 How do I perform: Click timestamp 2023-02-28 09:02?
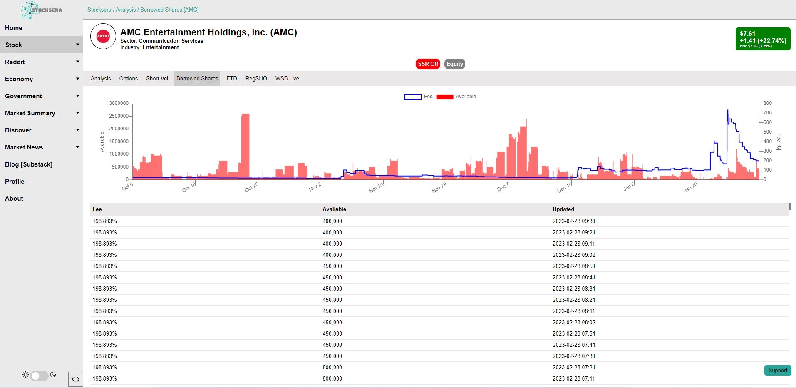574,255
